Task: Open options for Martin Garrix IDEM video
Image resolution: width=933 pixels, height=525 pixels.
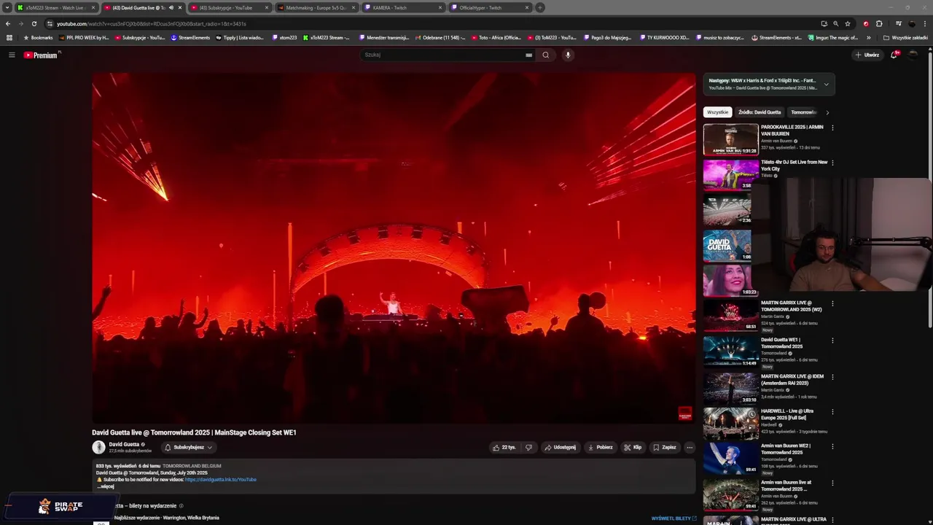Action: [x=832, y=377]
